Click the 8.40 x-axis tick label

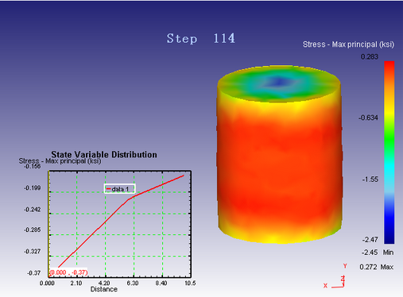pos(161,283)
